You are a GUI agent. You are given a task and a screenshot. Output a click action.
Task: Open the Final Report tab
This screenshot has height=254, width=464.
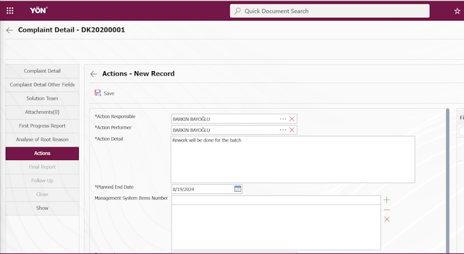43,167
